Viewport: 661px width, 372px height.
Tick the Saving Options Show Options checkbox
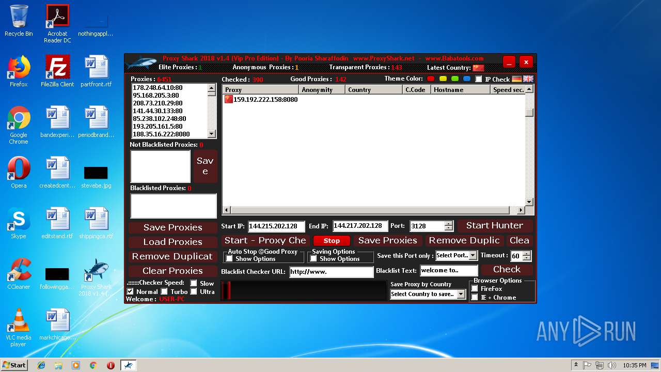(x=313, y=259)
